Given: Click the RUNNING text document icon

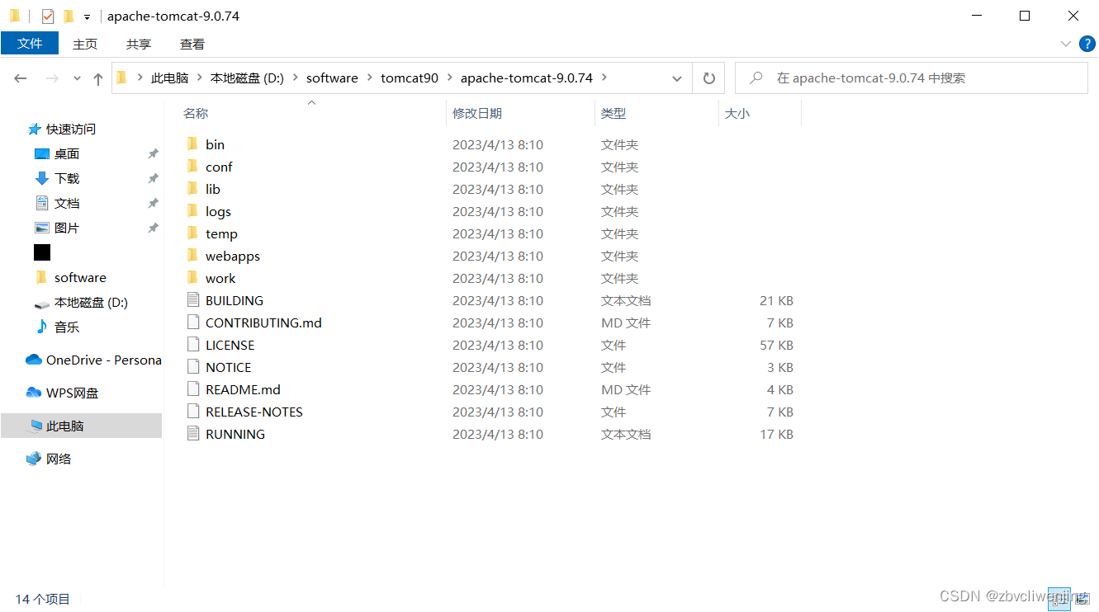Looking at the screenshot, I should (x=193, y=434).
